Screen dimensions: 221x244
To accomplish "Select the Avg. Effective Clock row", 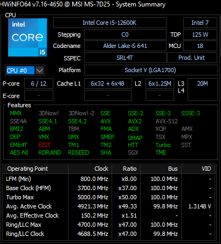I will [109, 215].
